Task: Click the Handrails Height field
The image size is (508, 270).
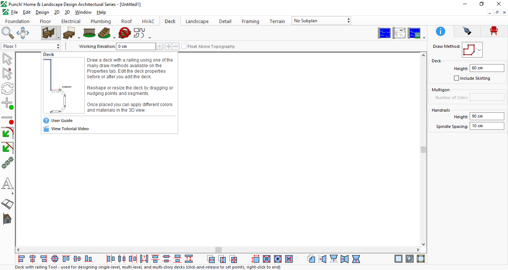Action: (487, 116)
